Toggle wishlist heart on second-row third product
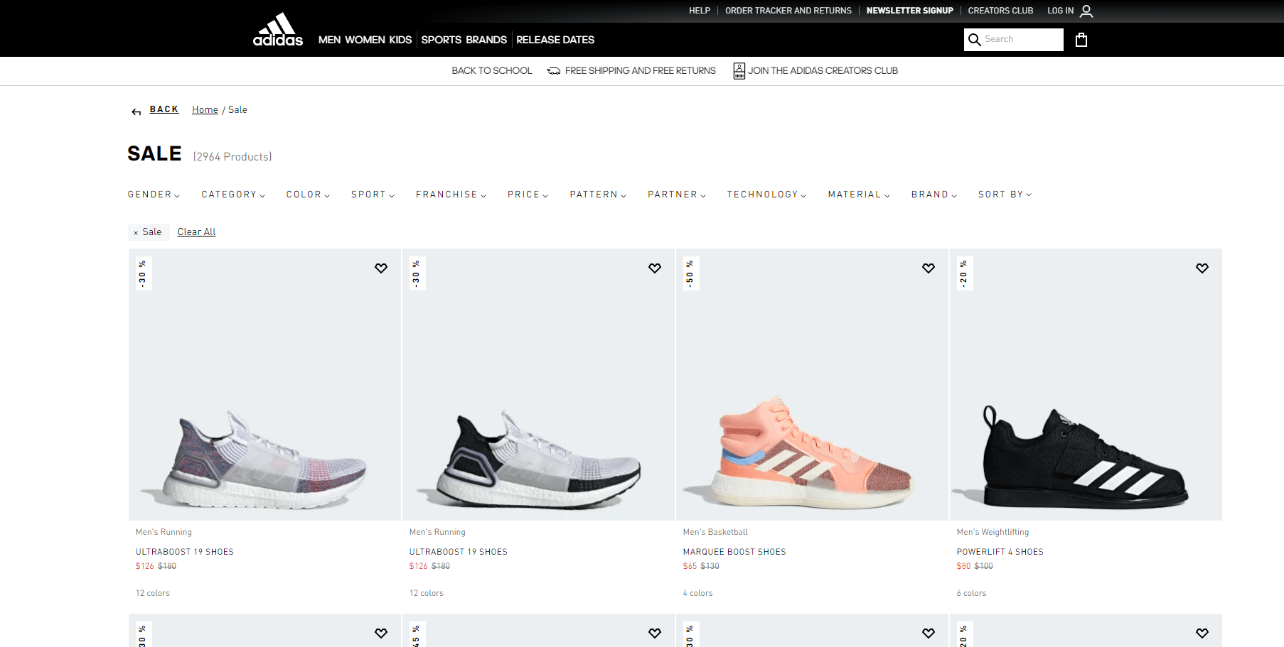Viewport: 1284px width, 647px height. [929, 634]
